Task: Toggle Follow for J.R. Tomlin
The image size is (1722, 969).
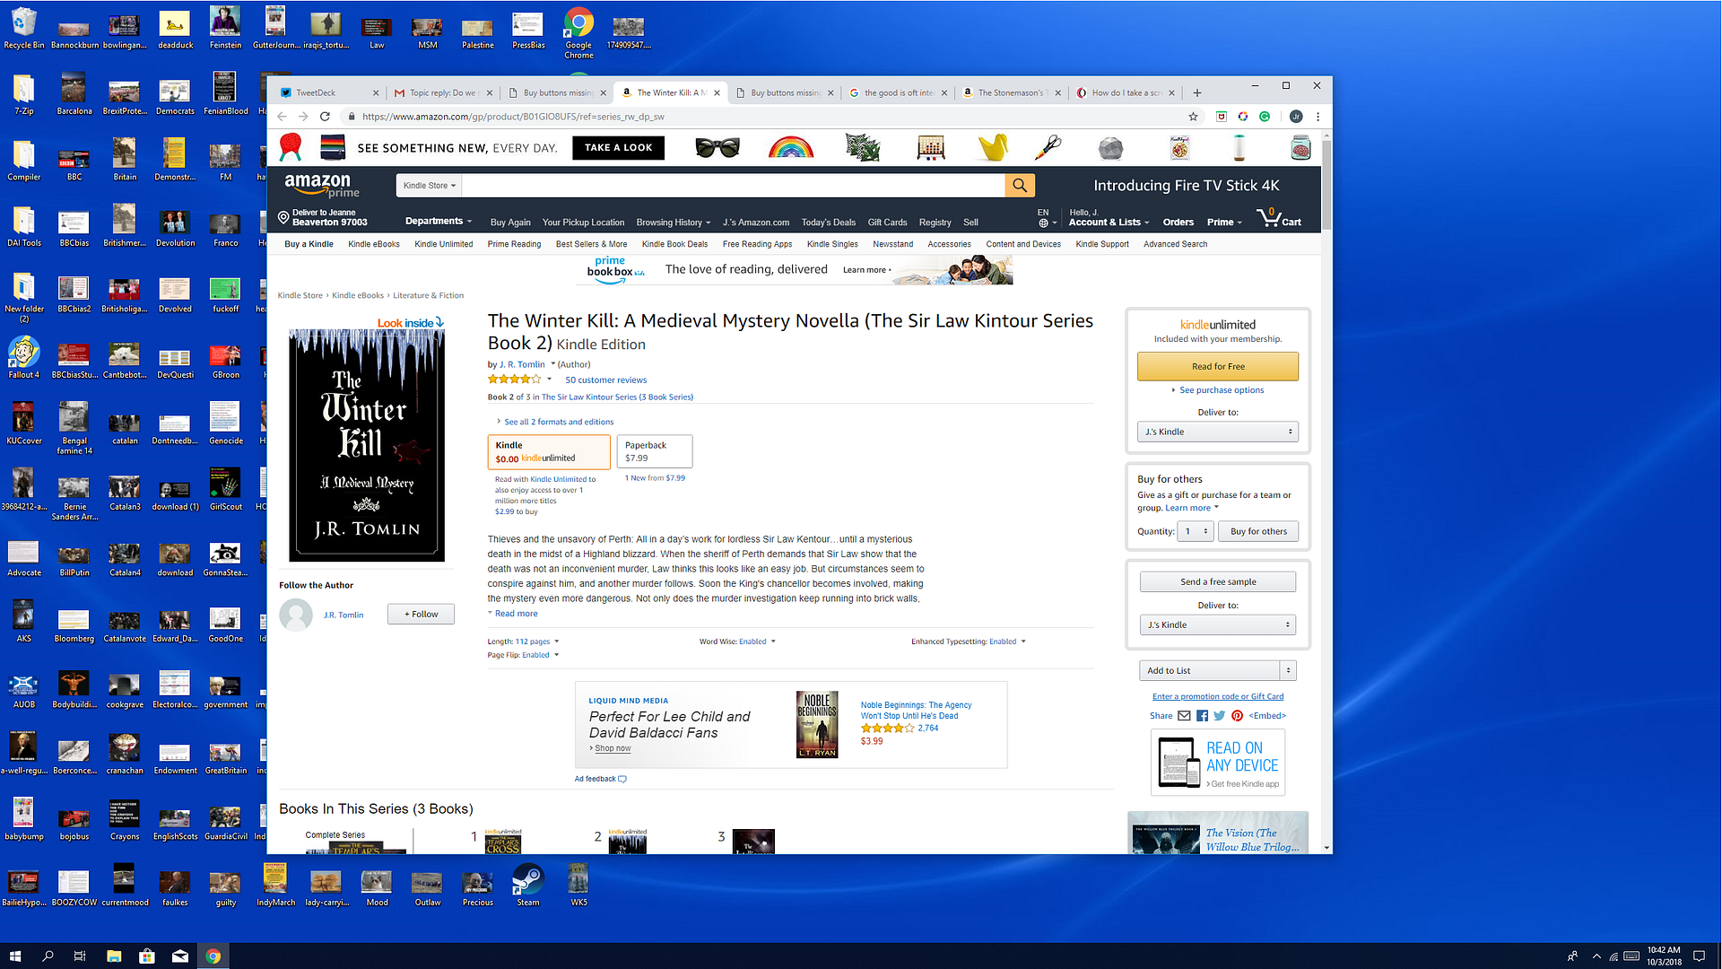Action: 421,615
